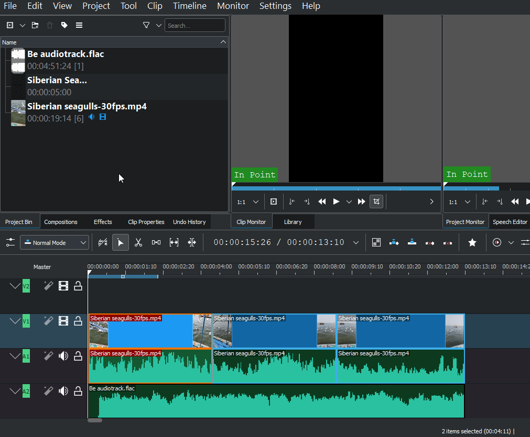Hide the V2 video track
The image size is (530, 437).
63,286
